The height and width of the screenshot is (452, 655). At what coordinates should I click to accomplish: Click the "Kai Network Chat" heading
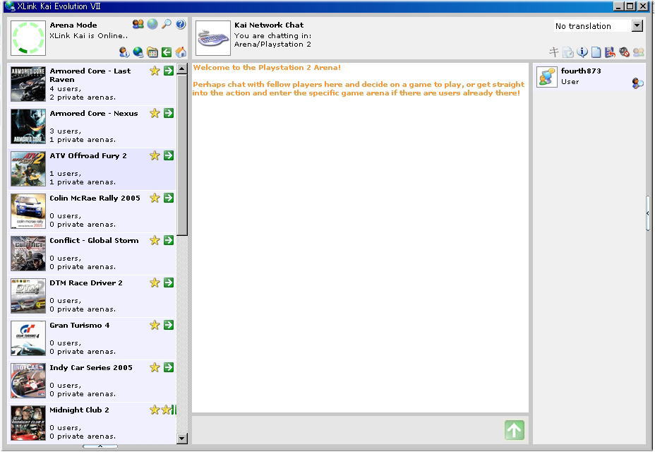[269, 25]
